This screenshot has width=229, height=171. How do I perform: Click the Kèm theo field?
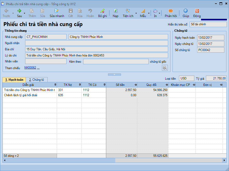tap(116, 61)
